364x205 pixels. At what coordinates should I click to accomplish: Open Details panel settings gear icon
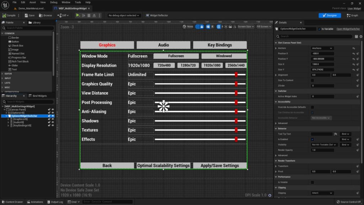pyautogui.click(x=361, y=36)
